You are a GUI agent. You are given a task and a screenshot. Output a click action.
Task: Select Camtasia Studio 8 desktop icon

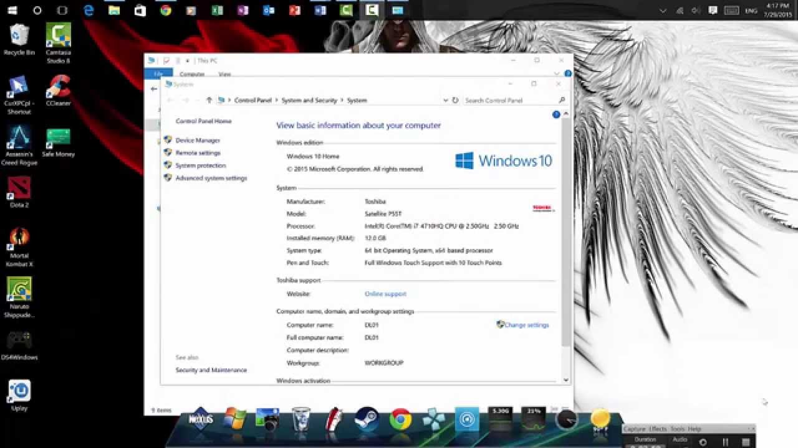(x=58, y=44)
